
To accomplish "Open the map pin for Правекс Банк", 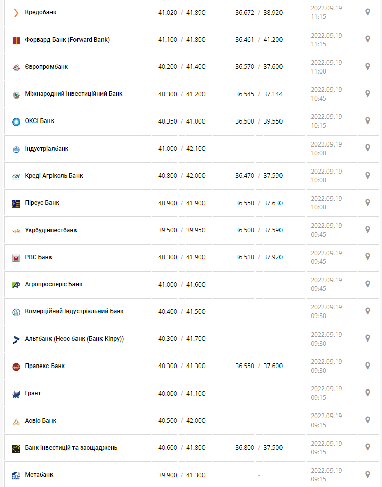I will (x=367, y=366).
